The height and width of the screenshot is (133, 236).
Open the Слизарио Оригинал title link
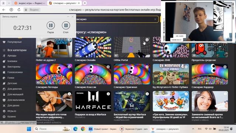tap(125, 87)
